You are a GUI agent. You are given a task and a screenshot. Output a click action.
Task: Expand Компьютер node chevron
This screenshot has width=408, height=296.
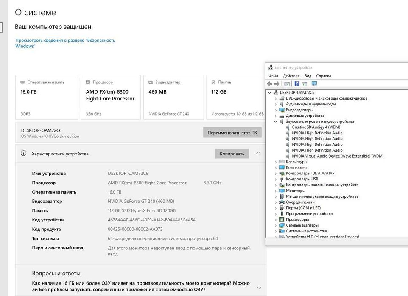click(x=276, y=168)
